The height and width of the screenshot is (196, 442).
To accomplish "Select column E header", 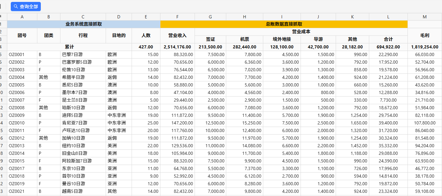I will (146, 17).
